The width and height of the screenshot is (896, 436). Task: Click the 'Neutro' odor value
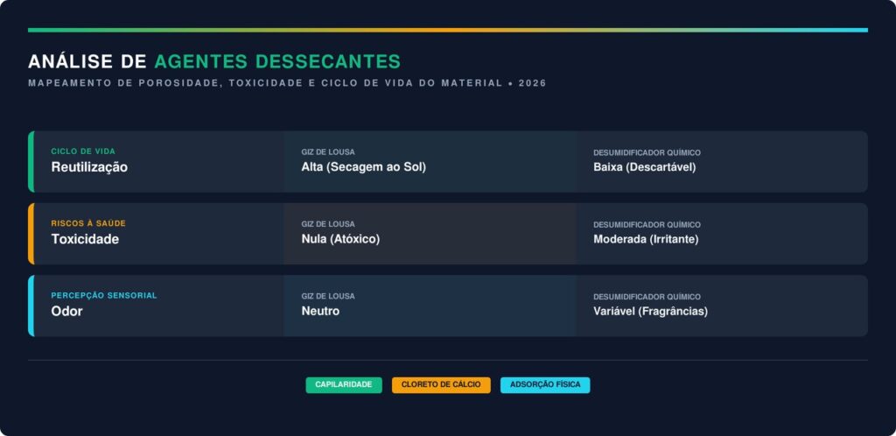(x=320, y=311)
